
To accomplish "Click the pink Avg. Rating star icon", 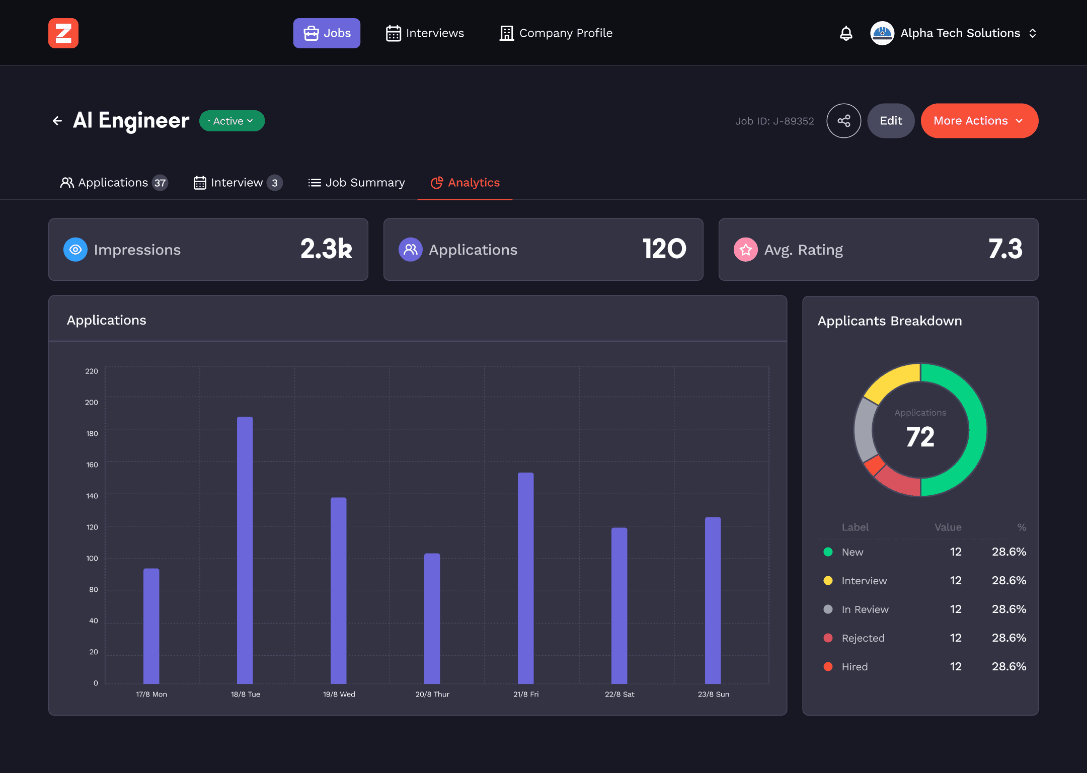I will click(x=746, y=250).
